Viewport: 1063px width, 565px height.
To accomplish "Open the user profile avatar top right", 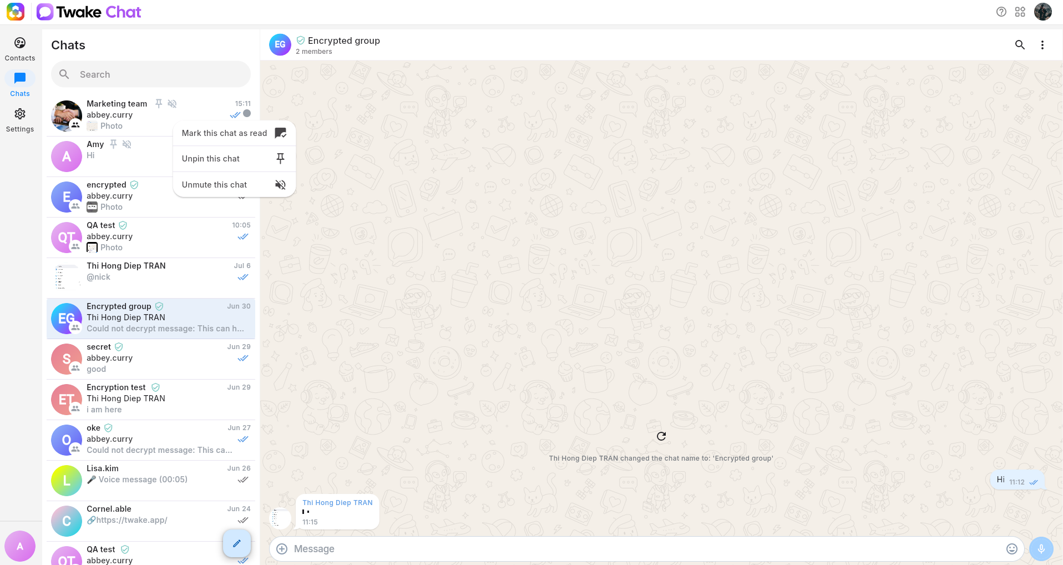I will (1043, 12).
